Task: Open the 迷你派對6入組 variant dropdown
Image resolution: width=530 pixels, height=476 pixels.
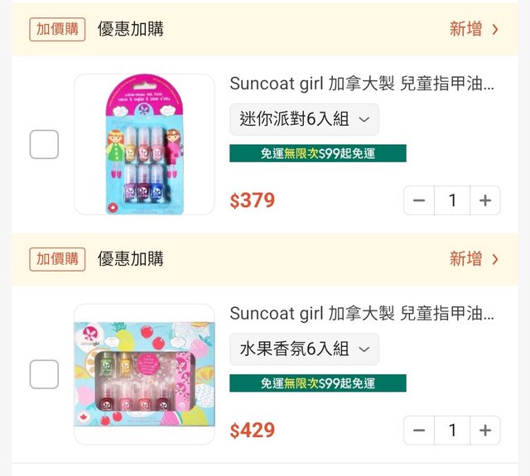Action: click(x=304, y=119)
